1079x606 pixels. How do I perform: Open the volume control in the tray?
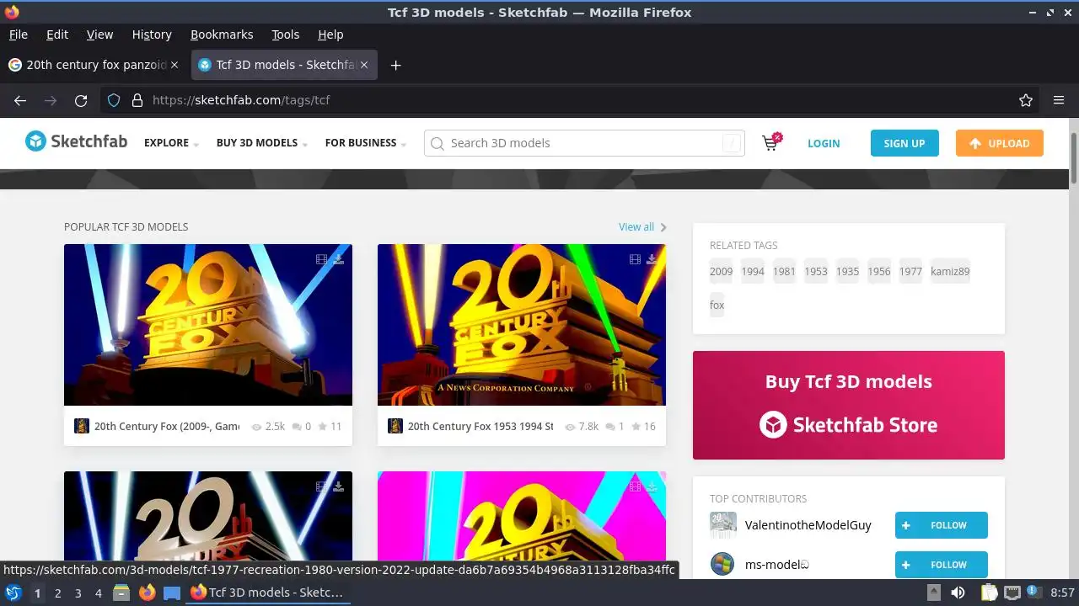tap(958, 593)
